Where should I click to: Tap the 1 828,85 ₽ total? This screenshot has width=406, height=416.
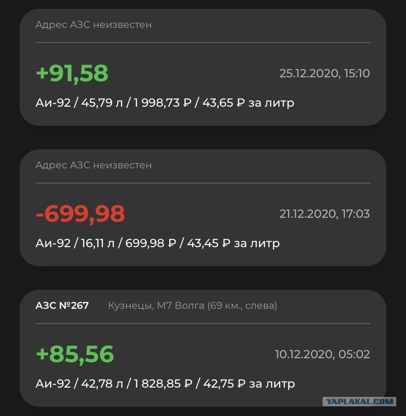[163, 384]
